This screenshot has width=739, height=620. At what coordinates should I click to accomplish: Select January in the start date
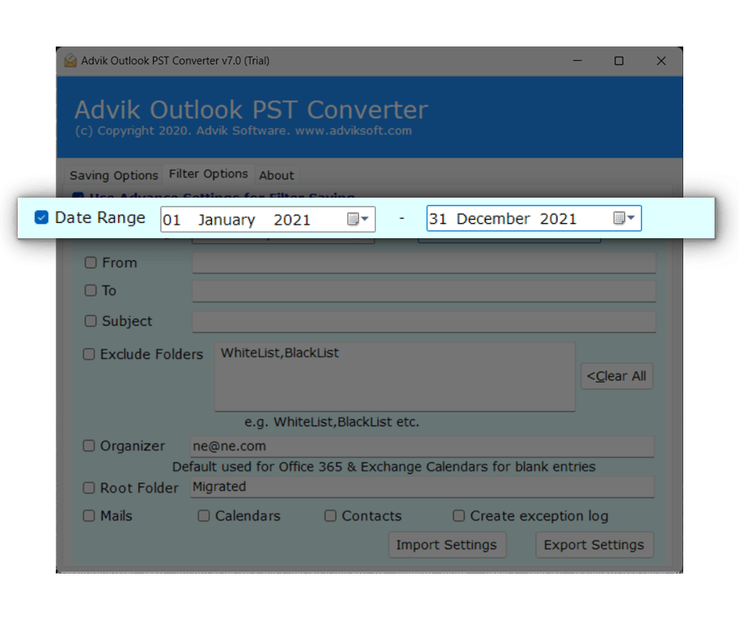(226, 220)
